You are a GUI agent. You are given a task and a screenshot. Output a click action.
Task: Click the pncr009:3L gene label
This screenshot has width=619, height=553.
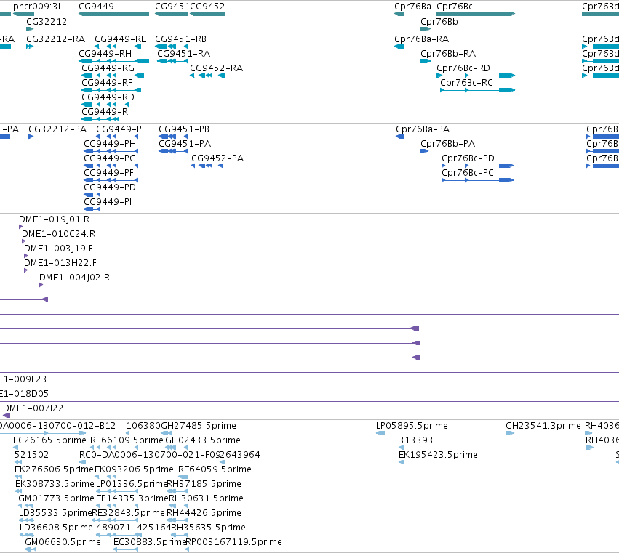coord(38,7)
